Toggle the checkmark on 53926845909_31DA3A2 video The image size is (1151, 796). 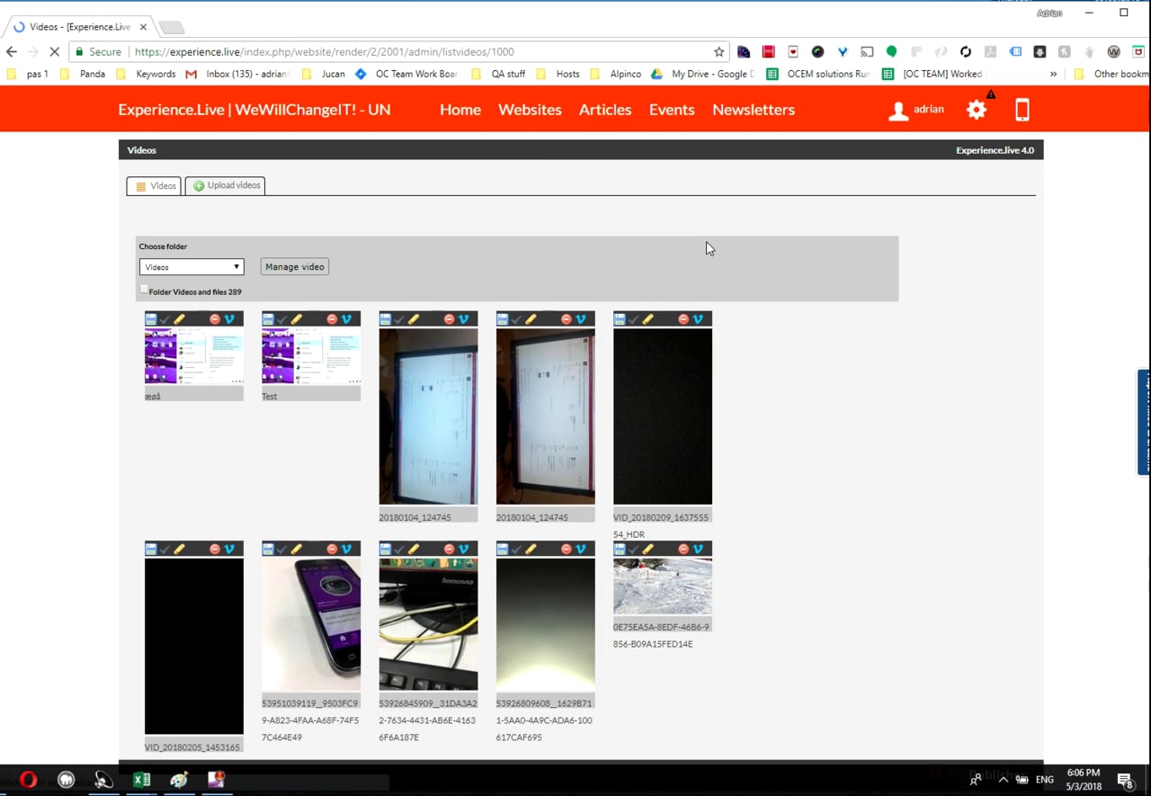point(399,549)
